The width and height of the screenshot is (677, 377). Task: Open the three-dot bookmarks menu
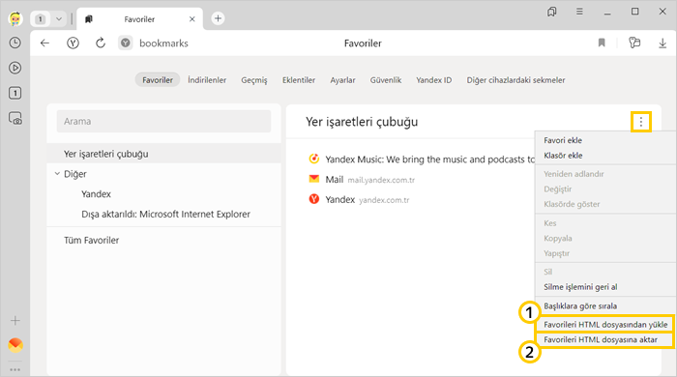[640, 122]
